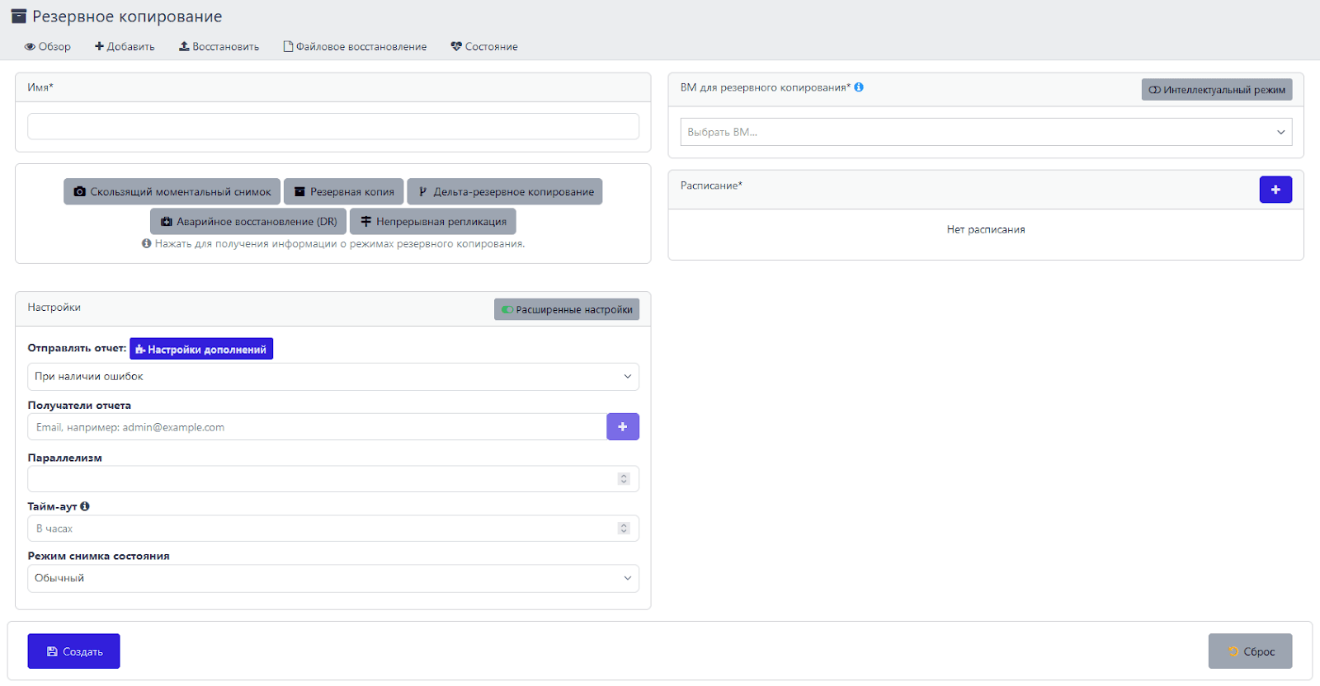Click the Параллелизм stepper arrows
The width and height of the screenshot is (1320, 686).
(x=624, y=479)
